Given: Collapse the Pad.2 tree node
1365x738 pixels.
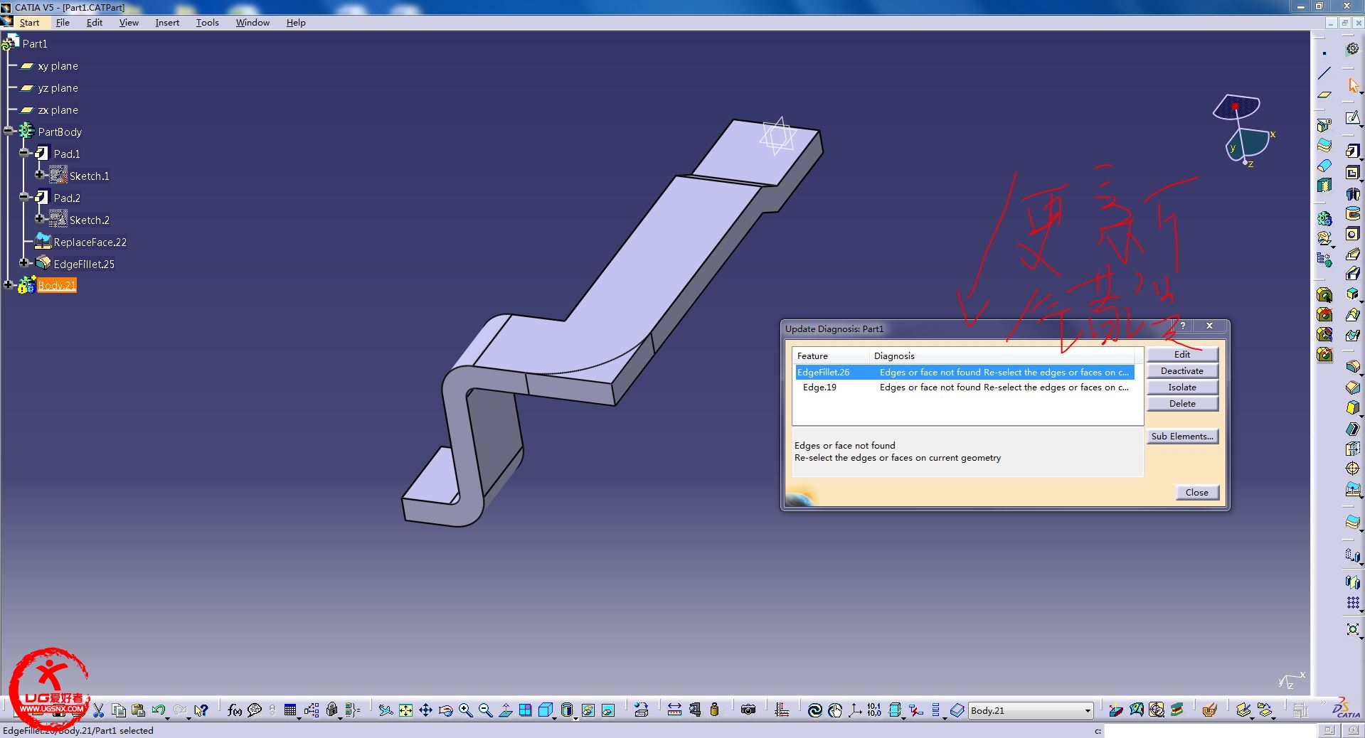Looking at the screenshot, I should (x=24, y=197).
